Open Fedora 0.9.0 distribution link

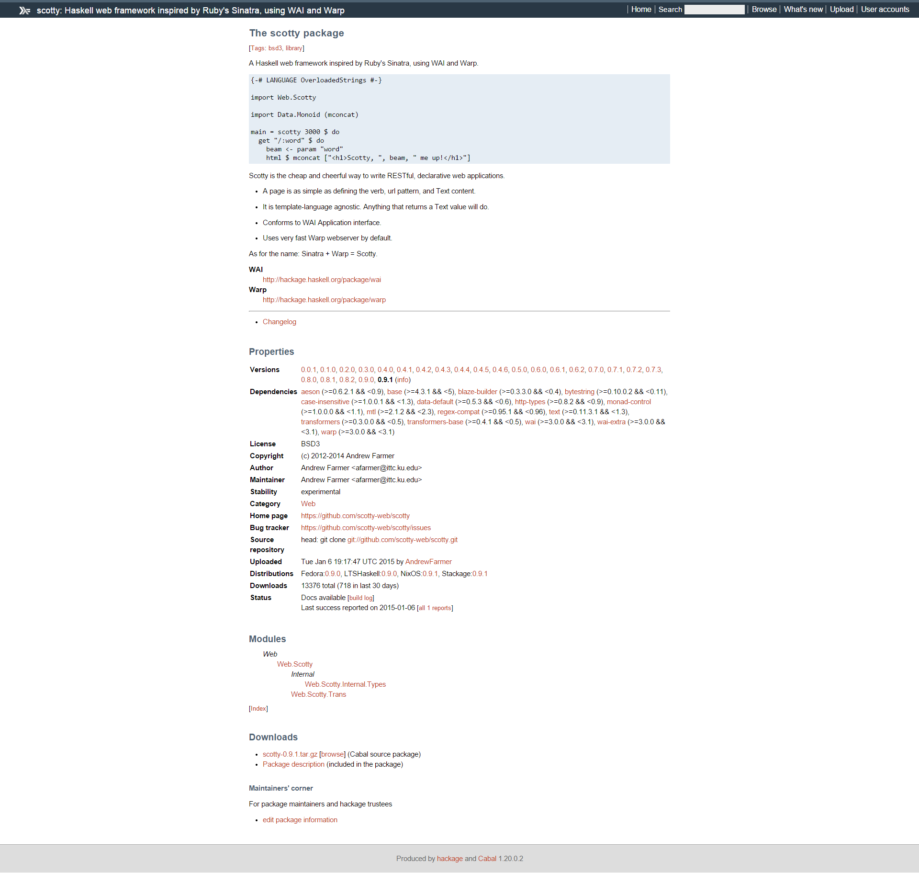click(333, 574)
